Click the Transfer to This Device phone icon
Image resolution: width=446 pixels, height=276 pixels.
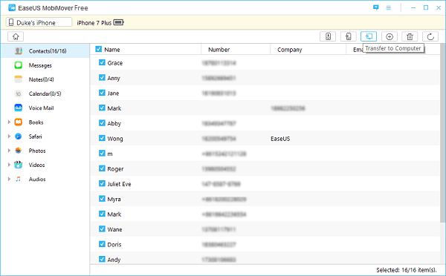(328, 36)
